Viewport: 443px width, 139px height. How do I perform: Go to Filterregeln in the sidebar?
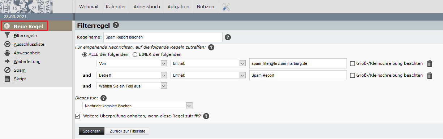(x=25, y=36)
